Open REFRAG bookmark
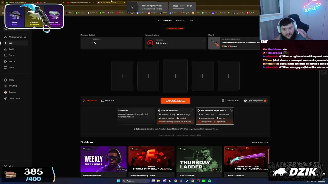The width and height of the screenshot is (328, 184). click(250, 13)
